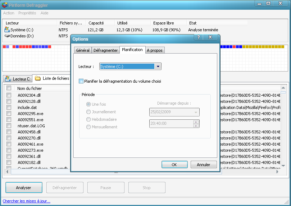The image size is (291, 206).
Task: Follow the Chercher les mises à jour link
Action: (x=26, y=201)
